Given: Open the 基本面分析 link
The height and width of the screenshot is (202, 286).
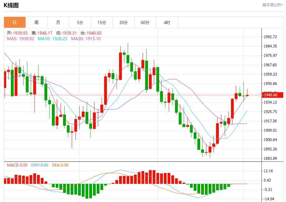Looking at the screenshot, I should point(273,5).
